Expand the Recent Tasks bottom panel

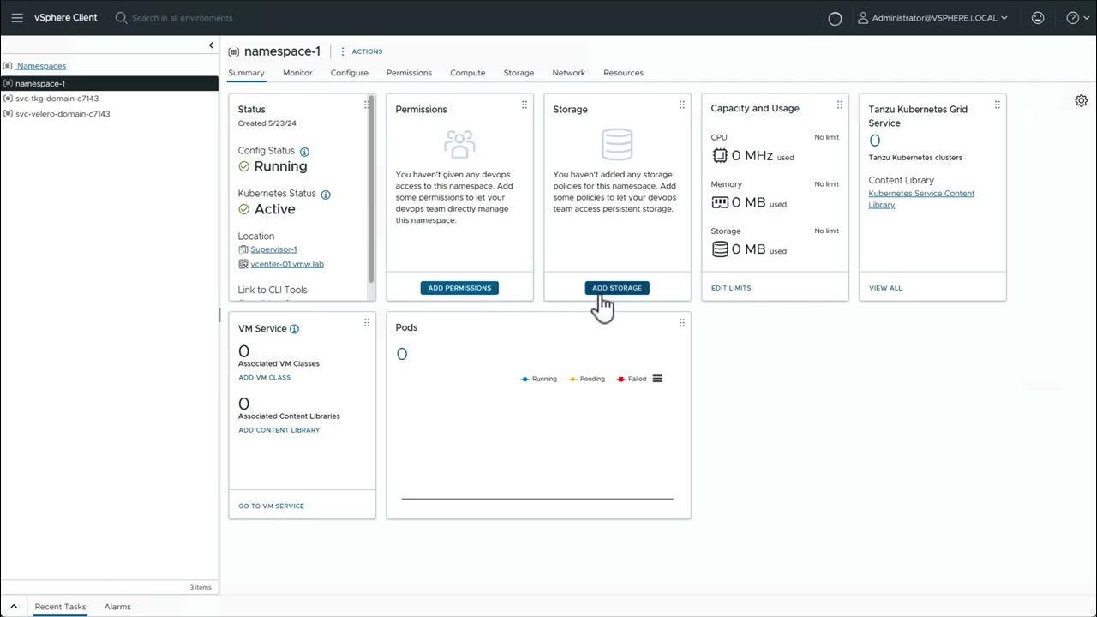pos(14,607)
